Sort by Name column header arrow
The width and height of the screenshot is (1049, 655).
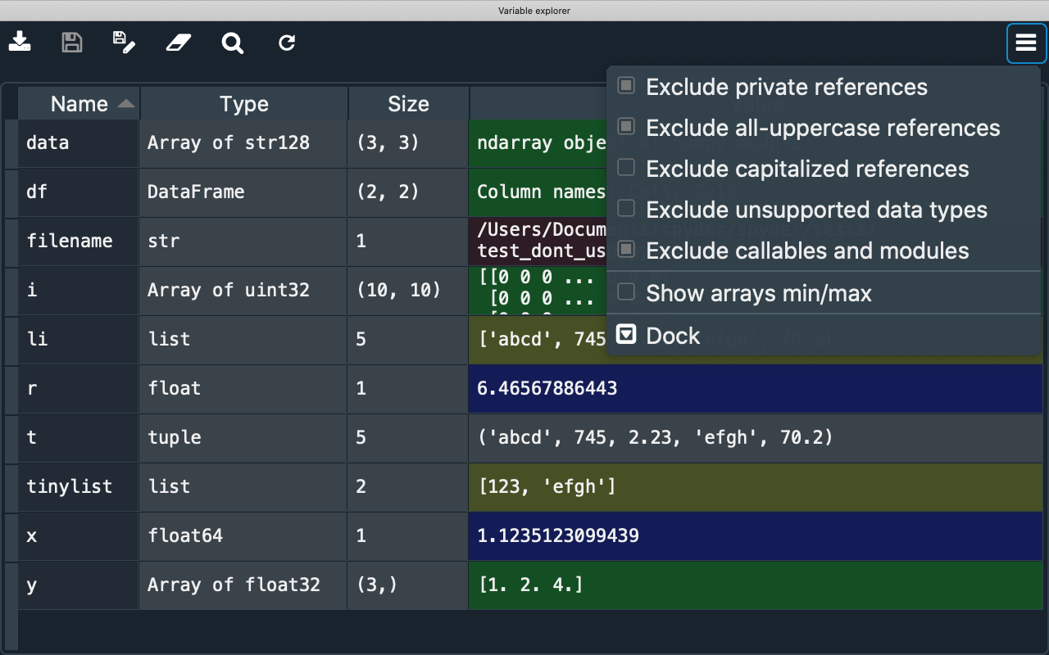point(126,104)
